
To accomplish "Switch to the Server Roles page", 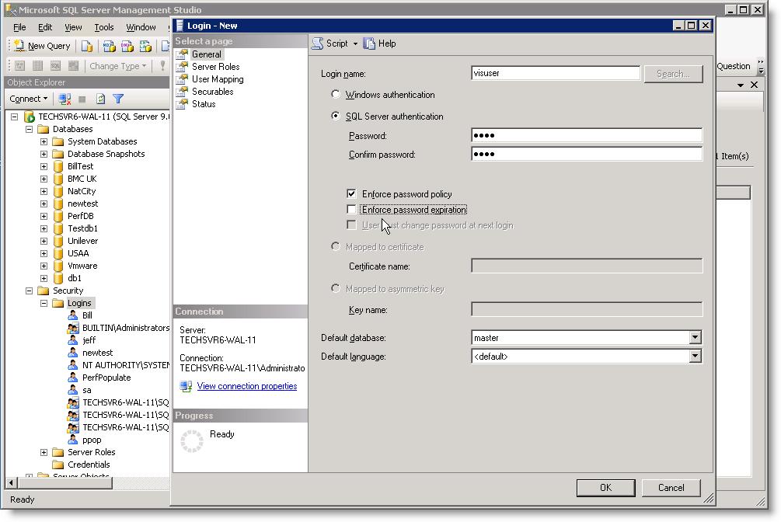I will tap(215, 67).
